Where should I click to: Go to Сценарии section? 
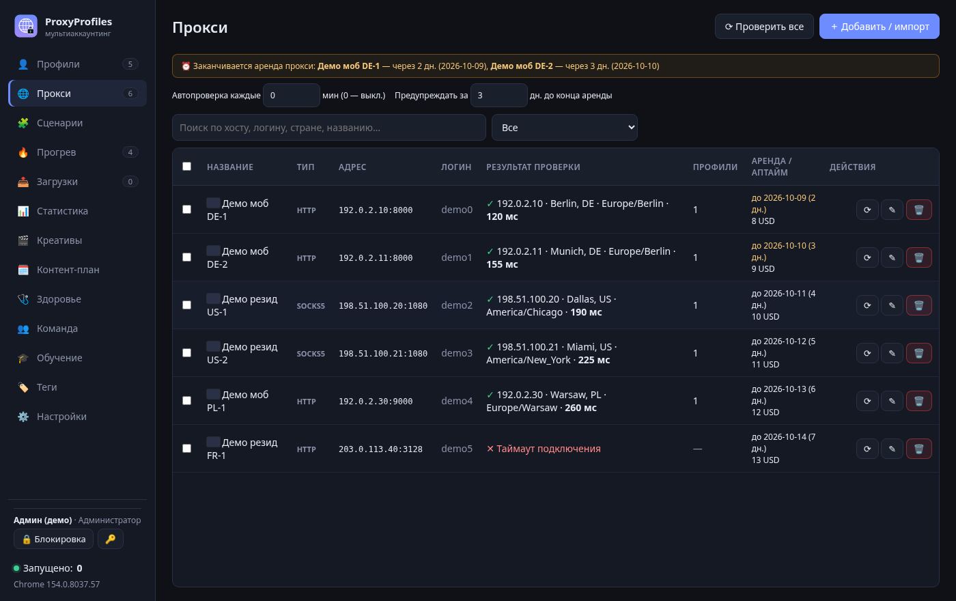tap(77, 123)
